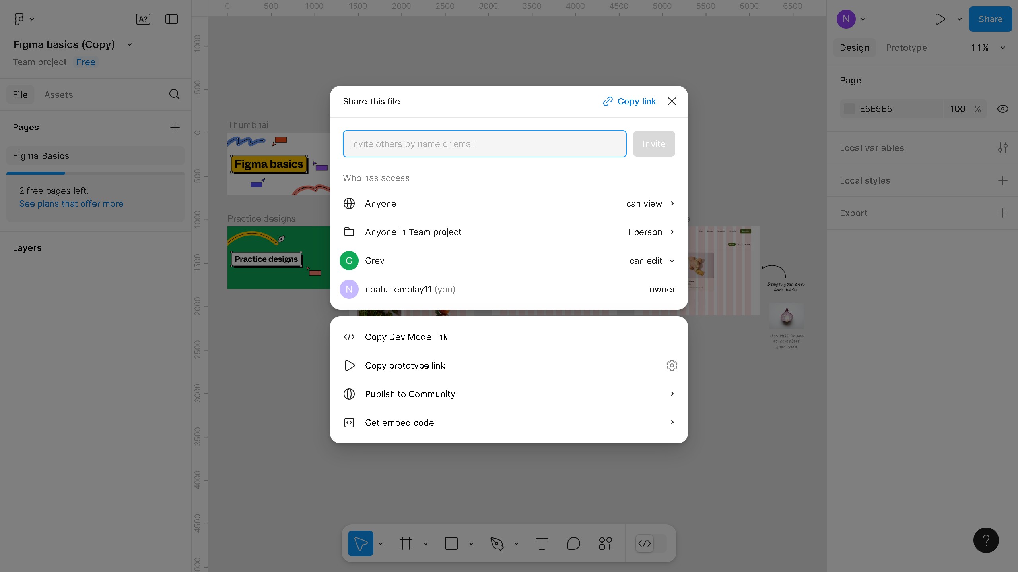Image resolution: width=1018 pixels, height=572 pixels.
Task: Select the Text tool
Action: (542, 543)
